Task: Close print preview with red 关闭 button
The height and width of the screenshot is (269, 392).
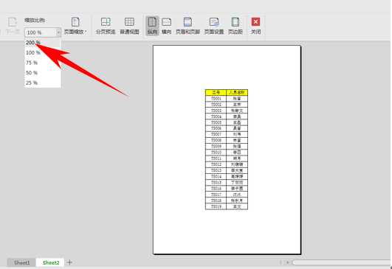Action: point(255,26)
